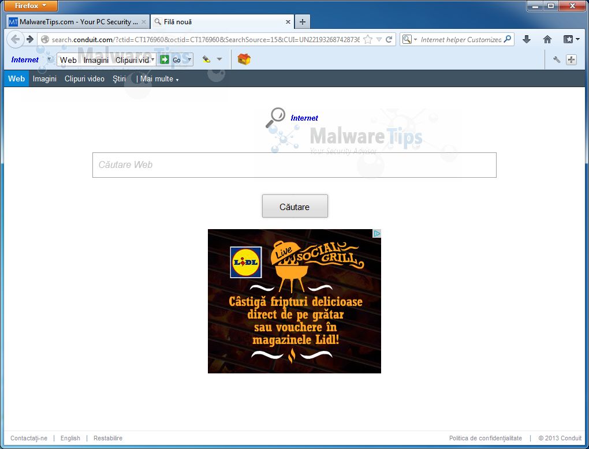Click the Internet toolbar logo

[25, 59]
